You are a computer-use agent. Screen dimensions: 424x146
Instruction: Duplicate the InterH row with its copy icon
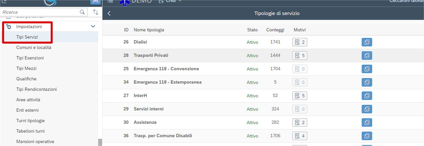(367, 96)
